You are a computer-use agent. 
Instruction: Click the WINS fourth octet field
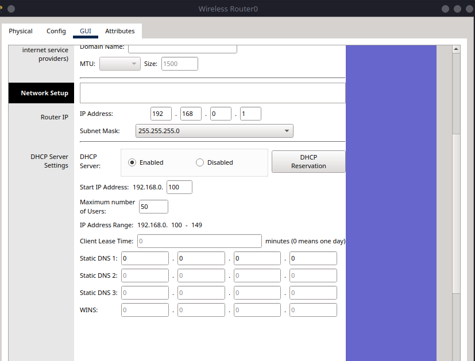pyautogui.click(x=313, y=310)
